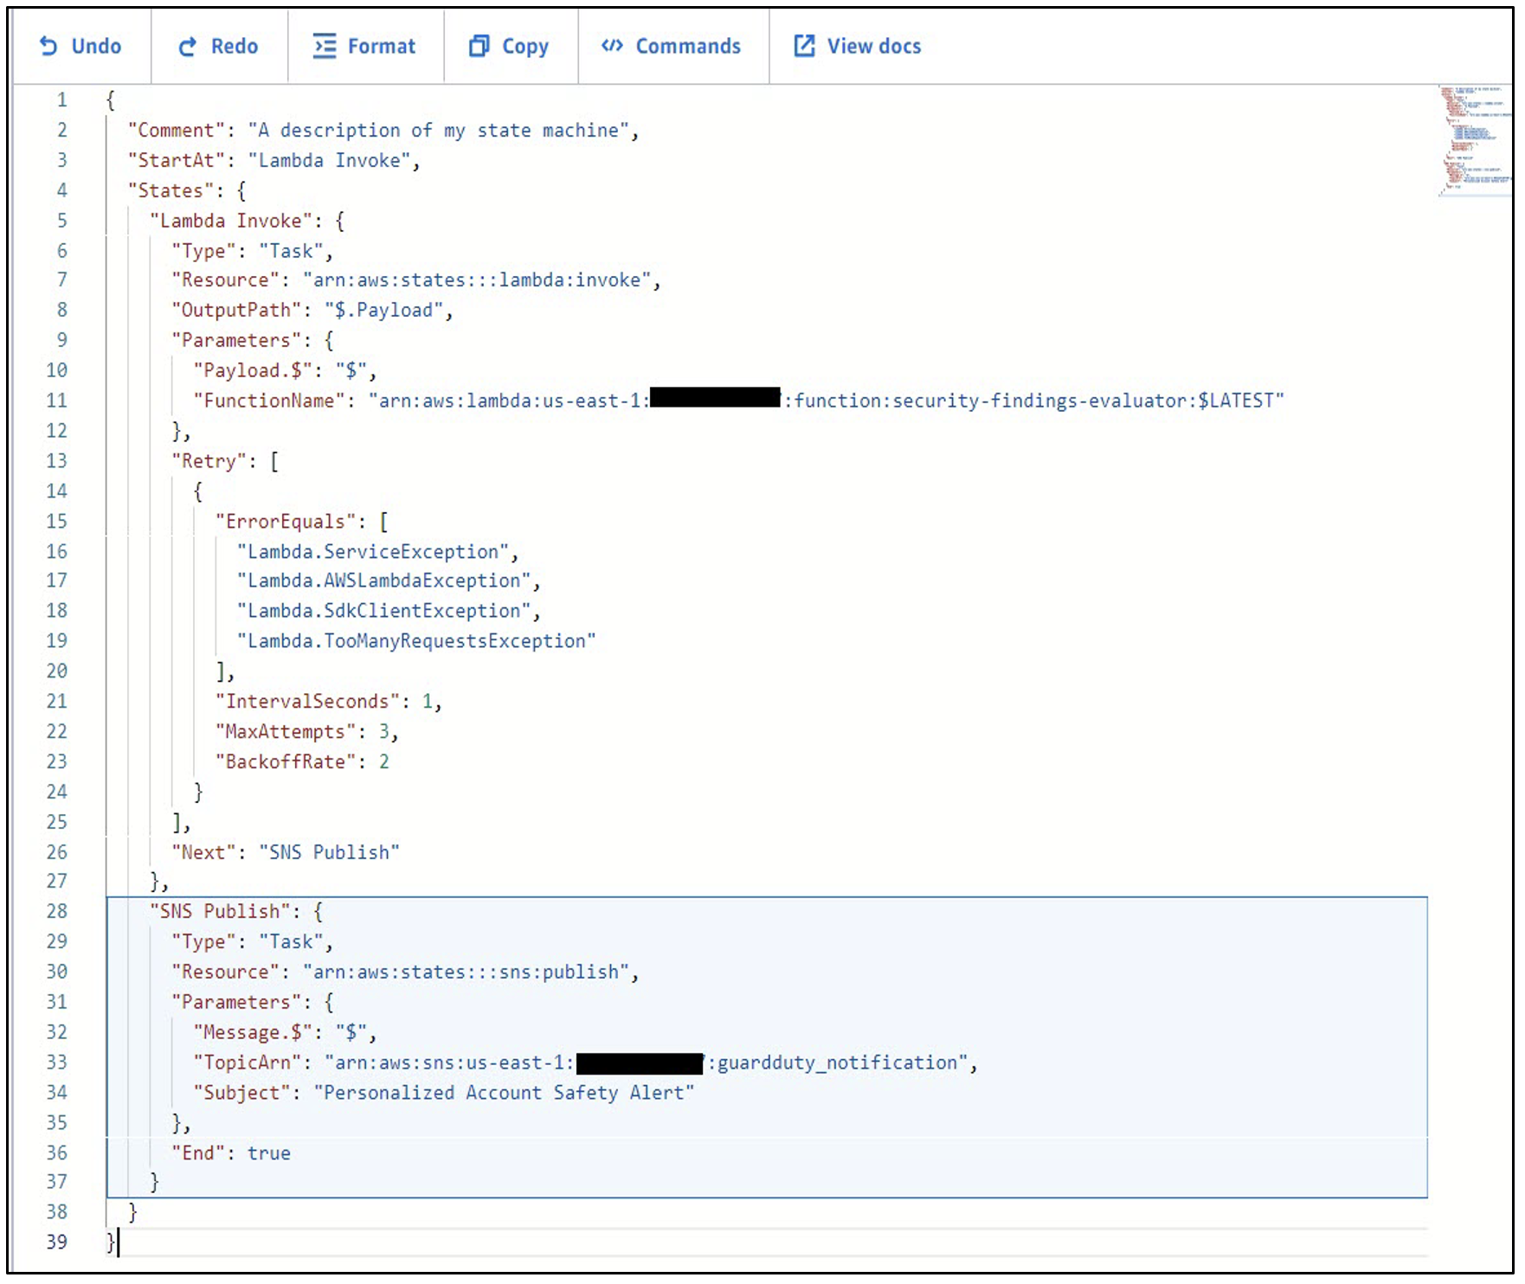Click the "SNS Publish" state name
Screen dimensions: 1525x1284
221,912
